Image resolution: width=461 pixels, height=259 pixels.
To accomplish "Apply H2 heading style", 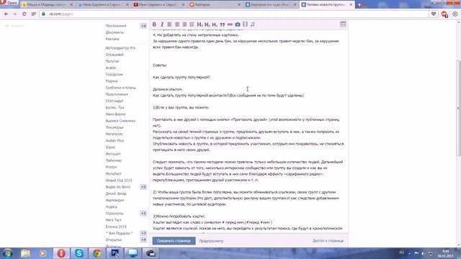I will tap(207, 24).
